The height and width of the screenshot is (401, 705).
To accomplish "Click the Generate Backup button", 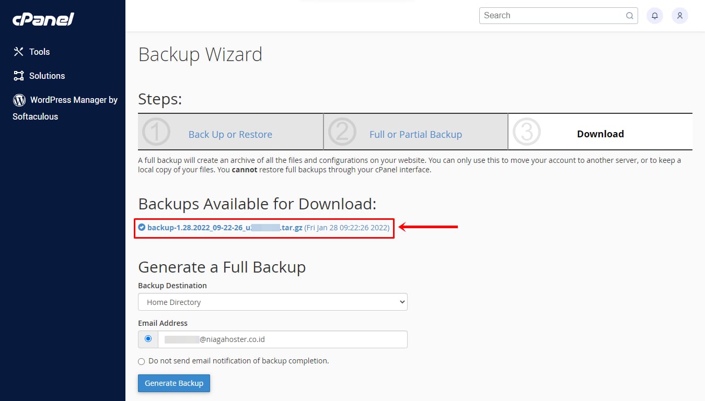I will (x=174, y=383).
